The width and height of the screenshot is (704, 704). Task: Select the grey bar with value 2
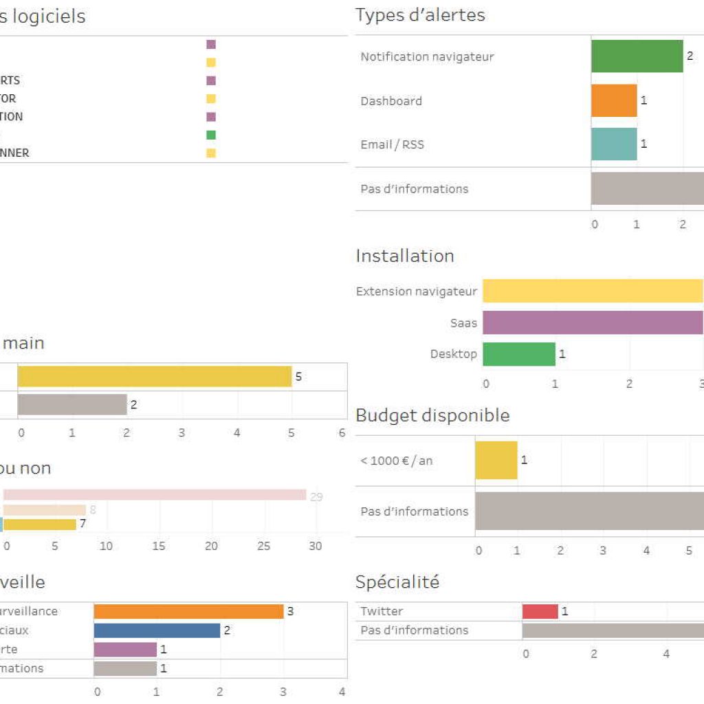72,404
